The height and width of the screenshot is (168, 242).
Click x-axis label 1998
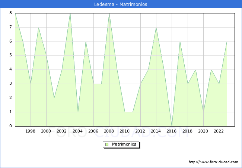pyautogui.click(x=30, y=131)
